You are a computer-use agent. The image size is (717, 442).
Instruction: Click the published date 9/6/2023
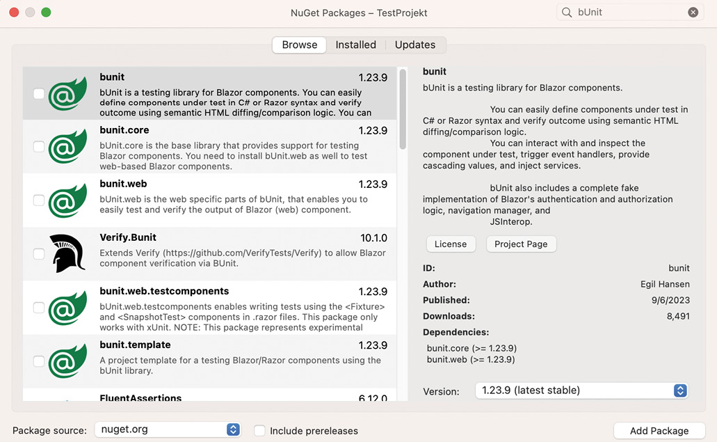671,300
